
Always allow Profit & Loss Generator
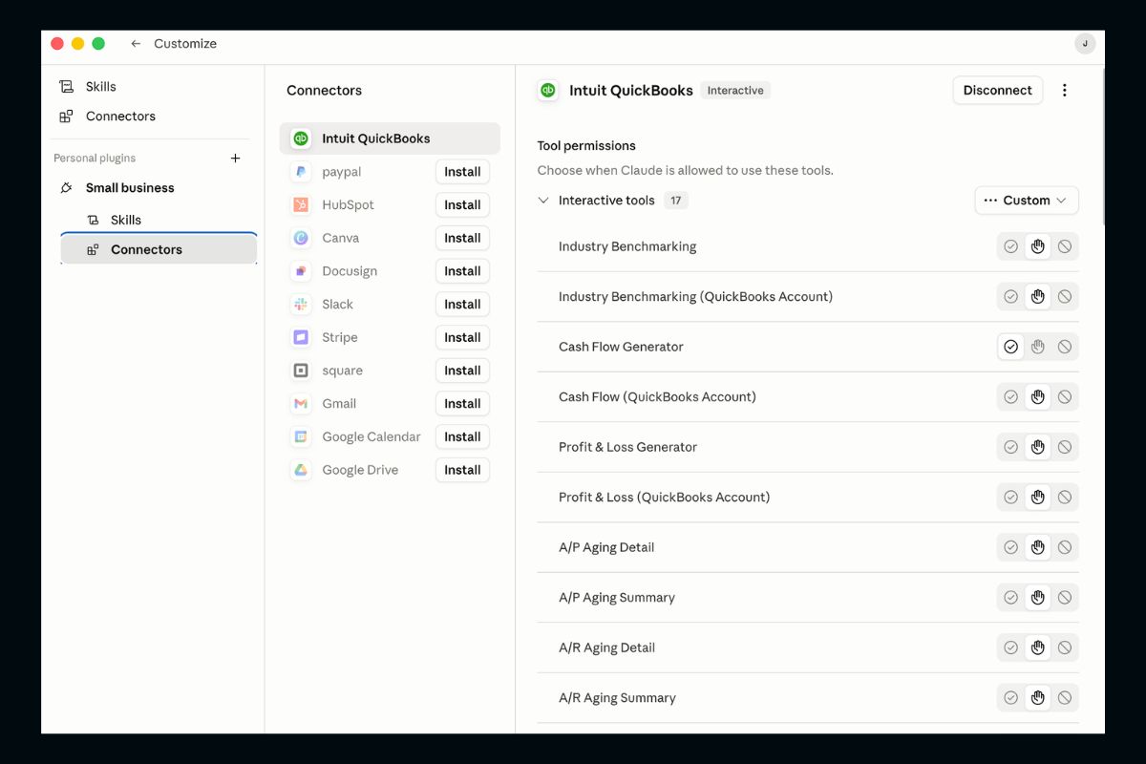pyautogui.click(x=1010, y=447)
